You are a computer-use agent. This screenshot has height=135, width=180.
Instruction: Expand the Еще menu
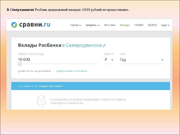pos(165,25)
